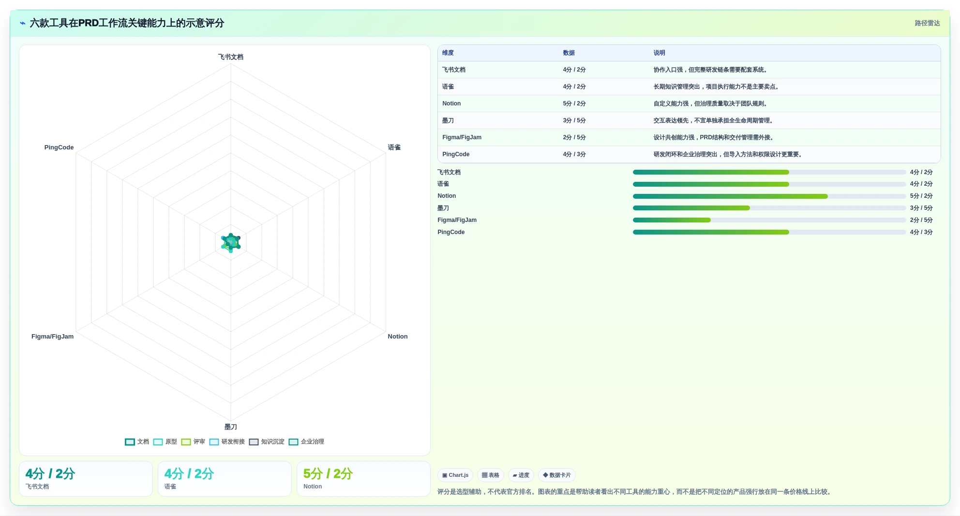This screenshot has height=516, width=960.
Task: Click the 墨刀 label in the progress list
Action: click(443, 208)
